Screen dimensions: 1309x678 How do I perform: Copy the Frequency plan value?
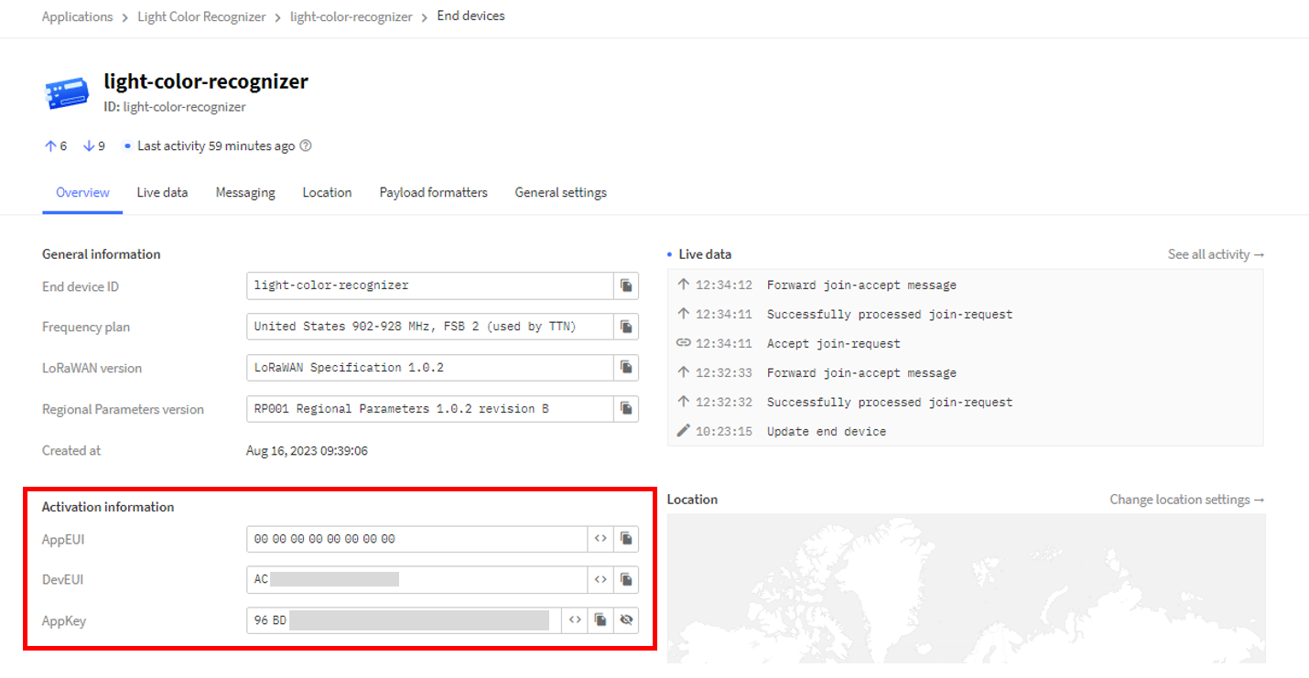click(626, 327)
